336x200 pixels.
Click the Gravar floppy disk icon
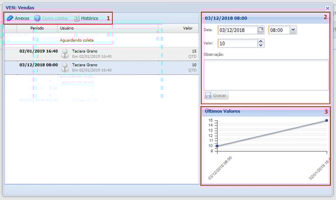coord(208,95)
